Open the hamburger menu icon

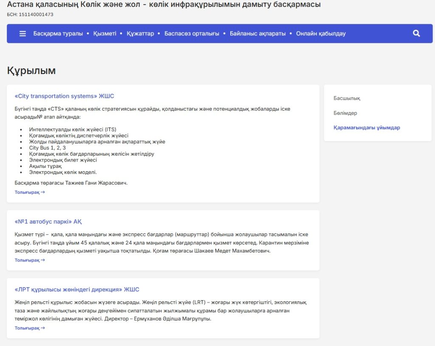(23, 34)
